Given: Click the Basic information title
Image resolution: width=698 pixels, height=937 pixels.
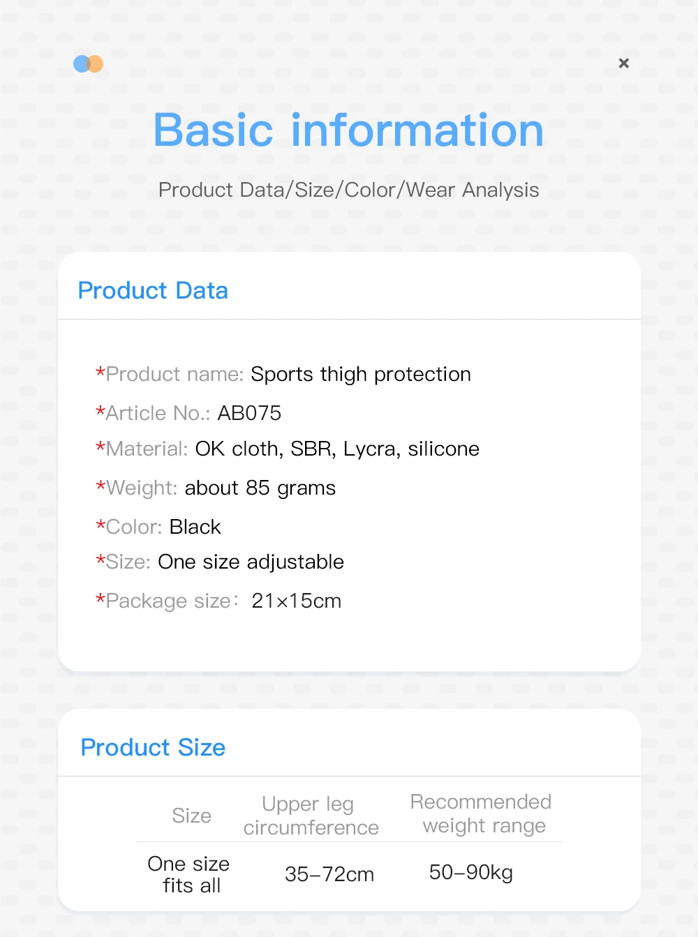Looking at the screenshot, I should (348, 130).
